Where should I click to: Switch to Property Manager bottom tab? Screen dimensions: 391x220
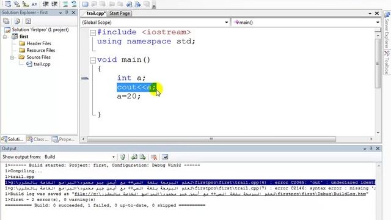click(64, 139)
